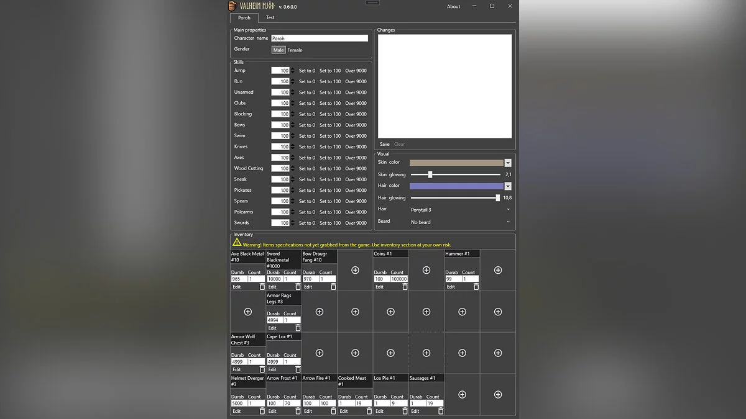
Task: Click the Hair glowing slider
Action: 456,198
